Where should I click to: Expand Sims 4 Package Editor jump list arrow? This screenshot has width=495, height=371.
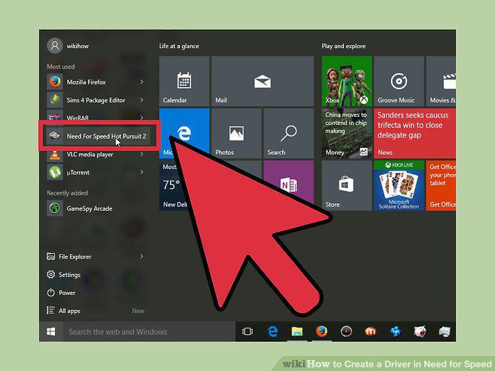[141, 100]
